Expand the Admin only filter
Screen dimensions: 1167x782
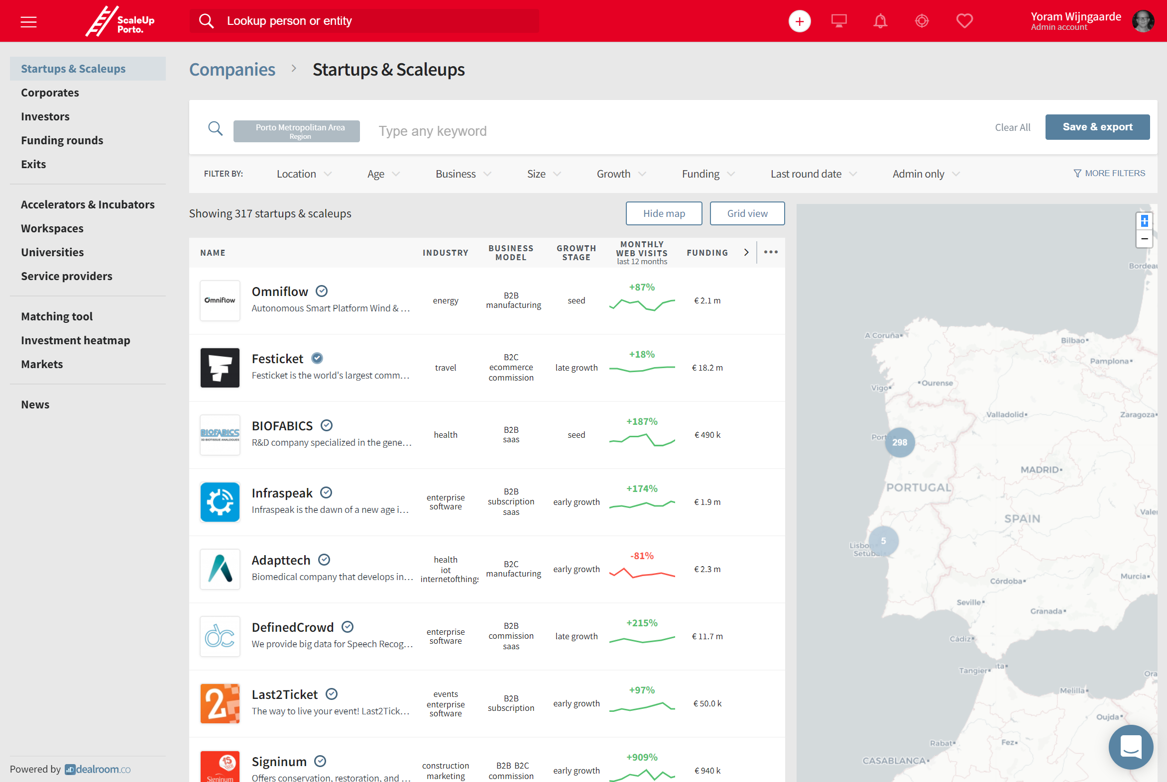[926, 174]
